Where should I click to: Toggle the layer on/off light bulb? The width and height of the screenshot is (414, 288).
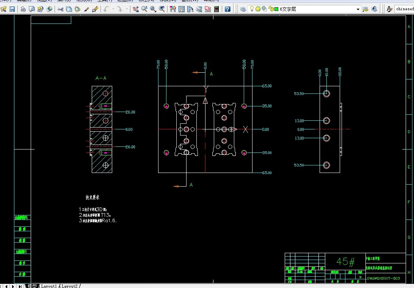point(252,9)
